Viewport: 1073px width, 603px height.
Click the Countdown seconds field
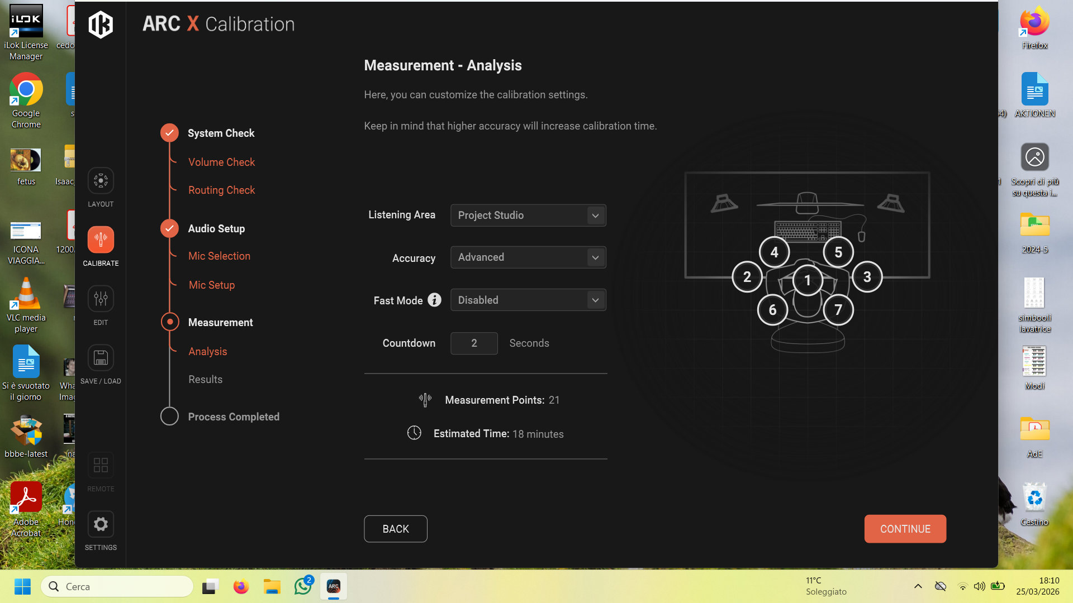pyautogui.click(x=474, y=343)
